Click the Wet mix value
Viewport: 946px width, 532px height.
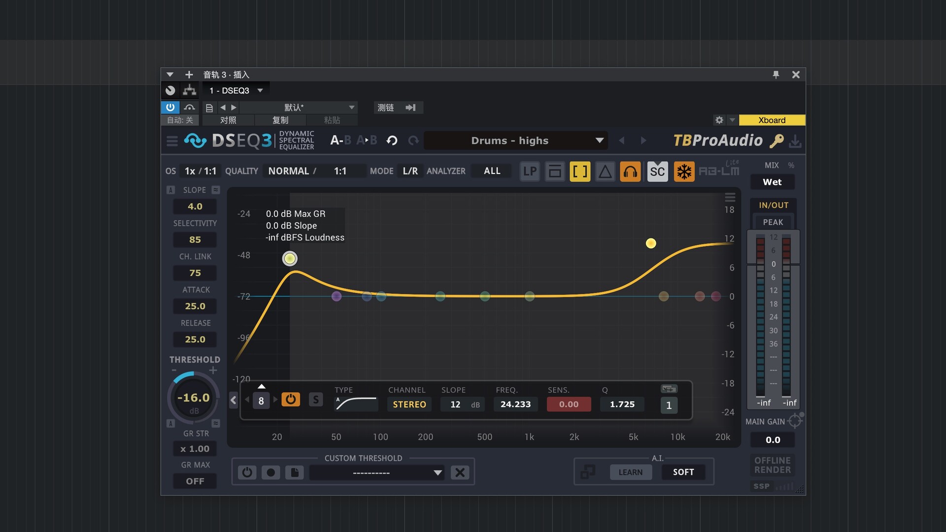[772, 182]
